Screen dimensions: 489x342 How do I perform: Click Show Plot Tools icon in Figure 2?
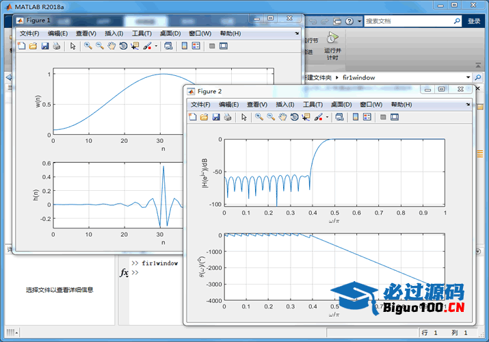point(395,117)
